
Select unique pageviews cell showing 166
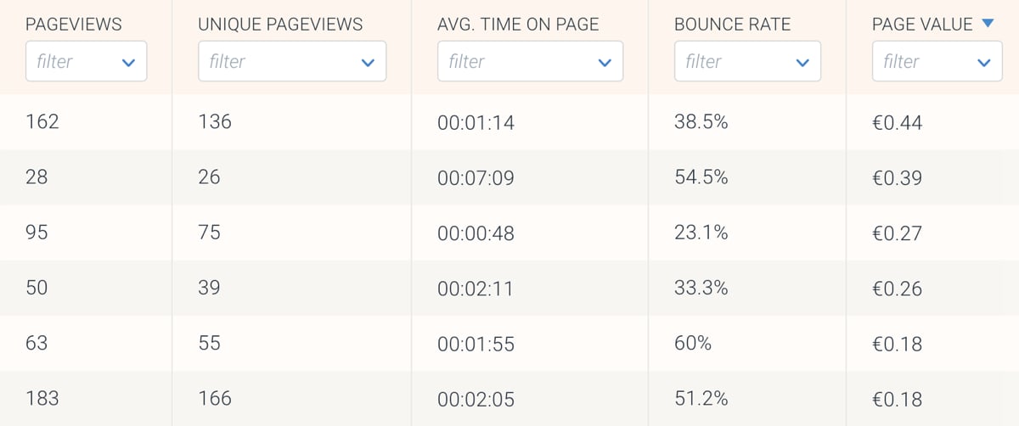tap(215, 398)
